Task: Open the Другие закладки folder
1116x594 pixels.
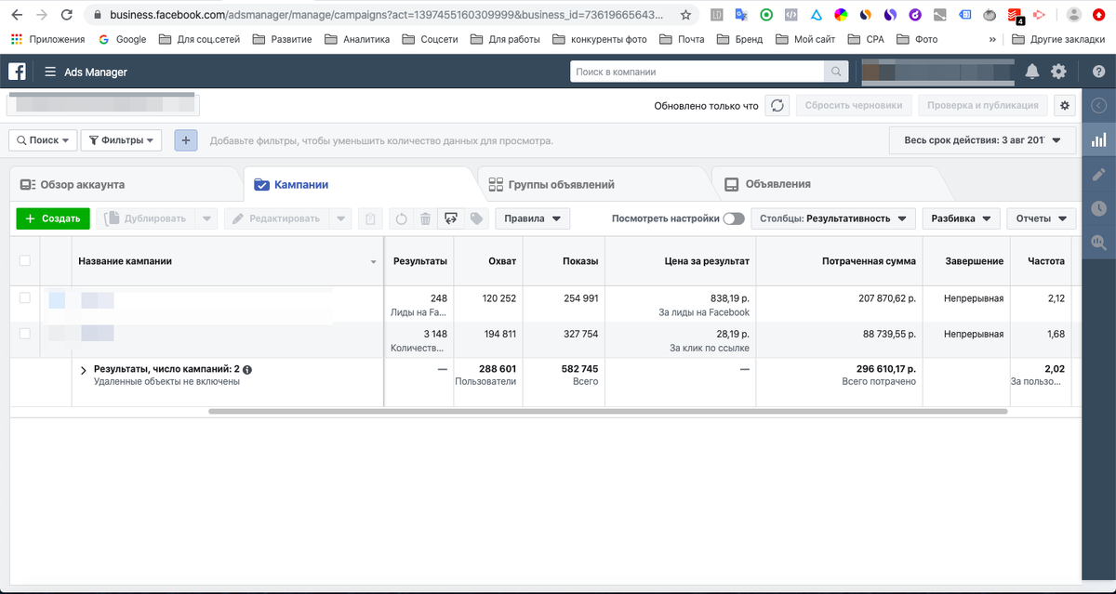Action: [x=1058, y=39]
